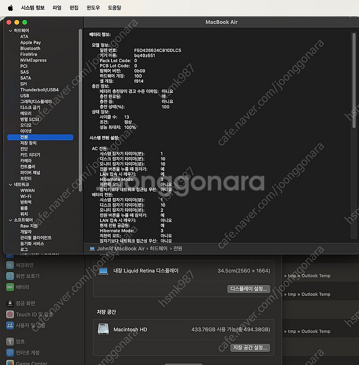Select SAS in the sidebar
The width and height of the screenshot is (359, 365).
pos(24,72)
